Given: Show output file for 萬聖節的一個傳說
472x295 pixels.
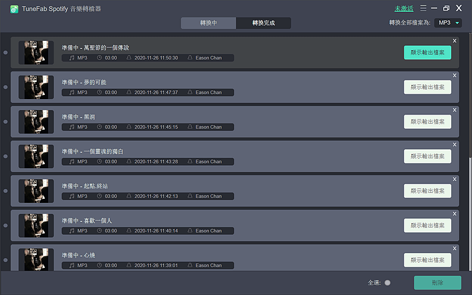Looking at the screenshot, I should click(x=427, y=53).
